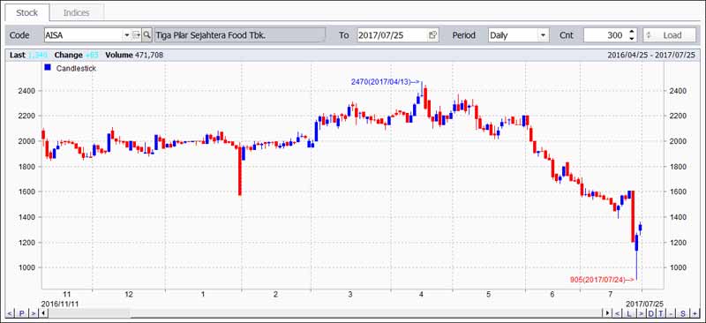Click the scrollbar left arrow
Image resolution: width=706 pixels, height=323 pixels.
(43, 313)
